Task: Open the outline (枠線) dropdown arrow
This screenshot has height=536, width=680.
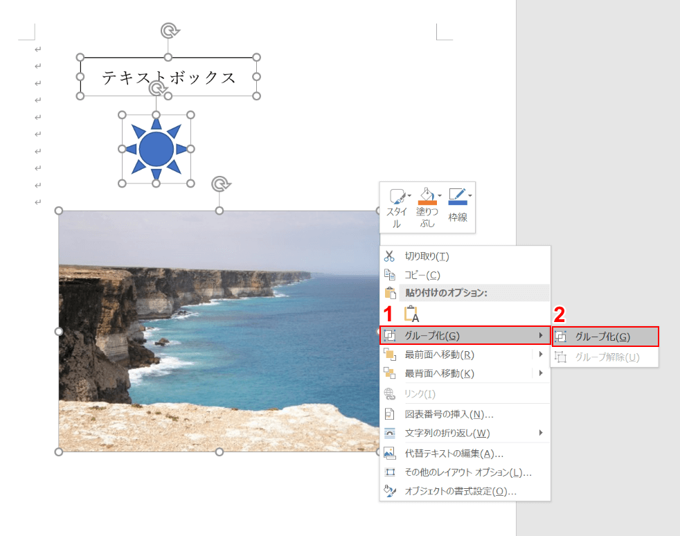Action: point(470,196)
